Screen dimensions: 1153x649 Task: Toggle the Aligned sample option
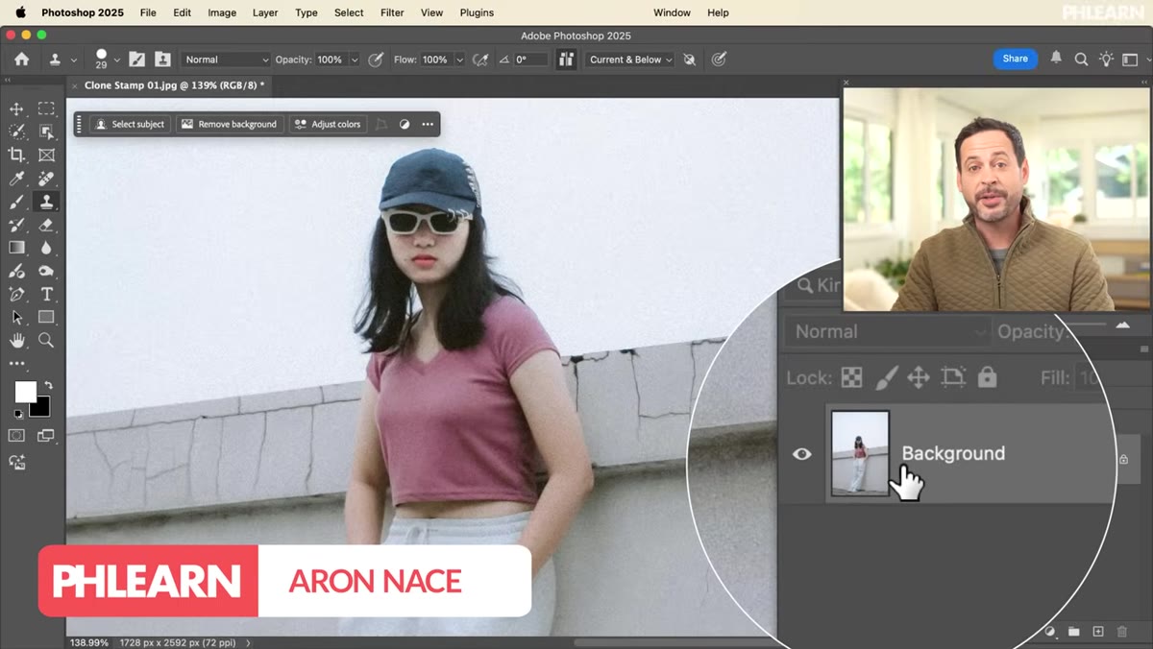(566, 60)
